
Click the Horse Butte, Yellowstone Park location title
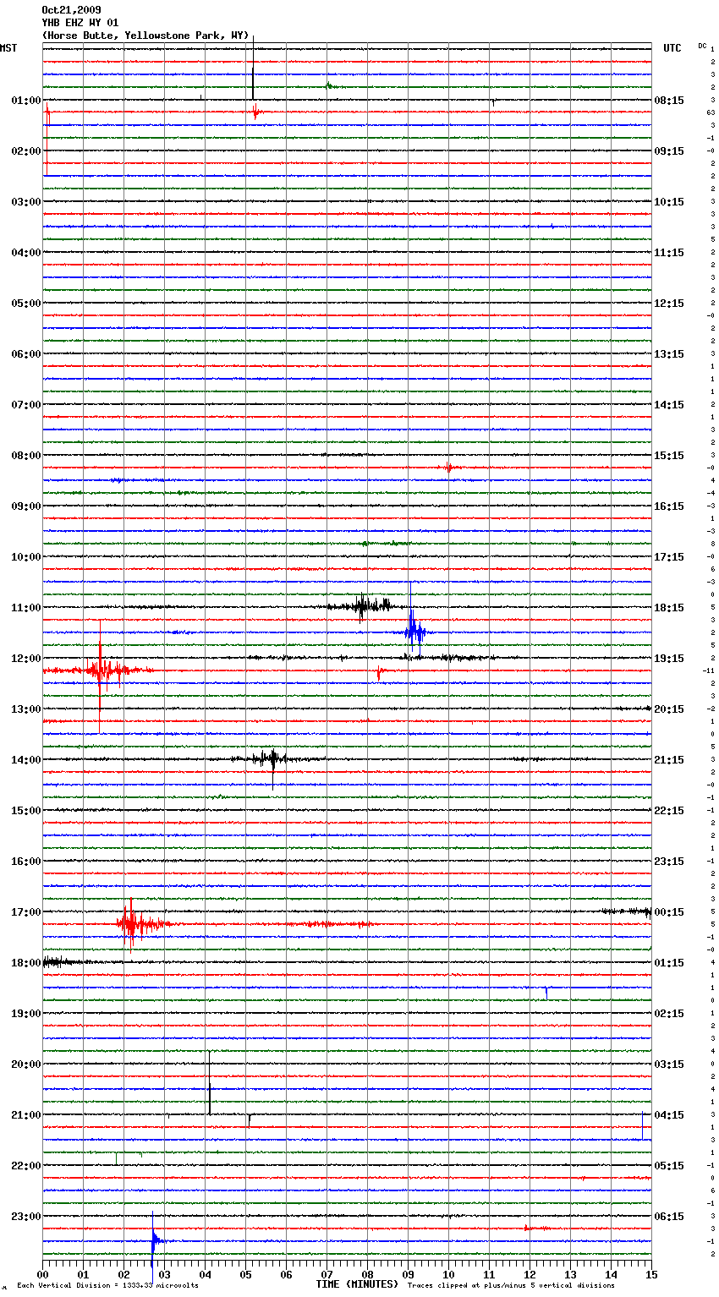145,36
